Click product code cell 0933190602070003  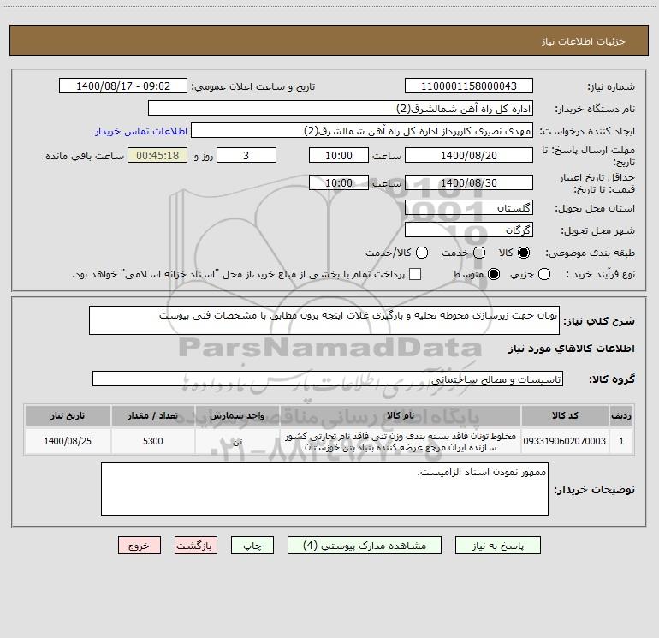click(x=565, y=441)
